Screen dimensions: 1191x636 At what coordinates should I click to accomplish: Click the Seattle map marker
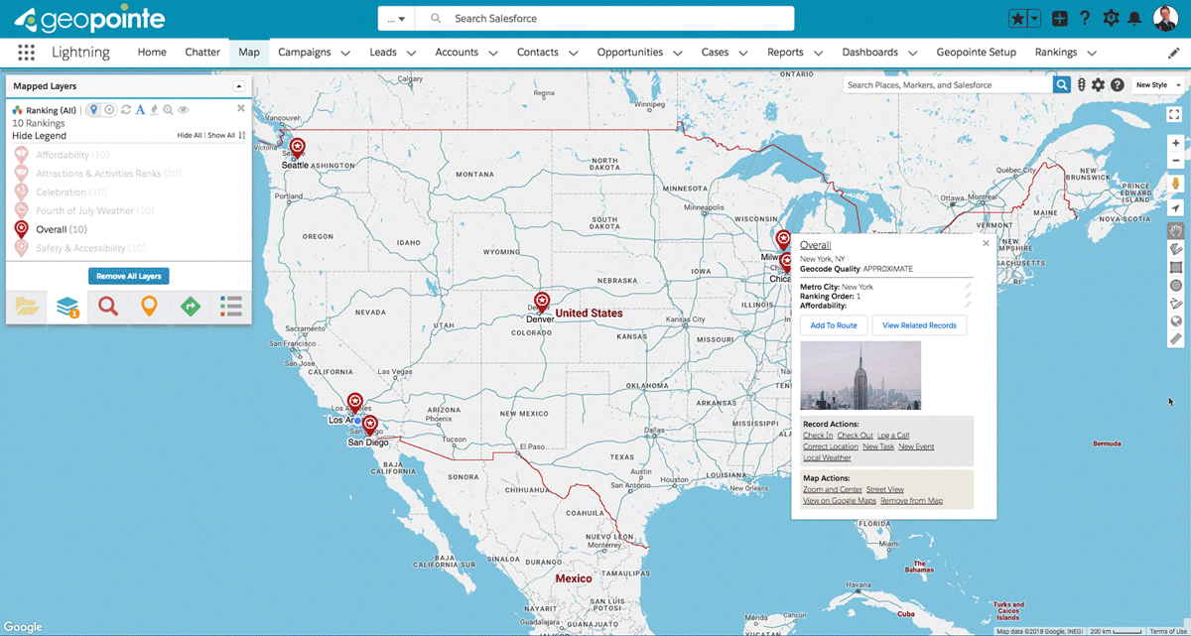click(x=296, y=150)
